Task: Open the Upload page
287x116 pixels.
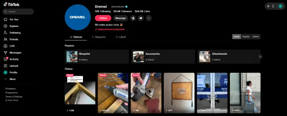Action: point(11,66)
